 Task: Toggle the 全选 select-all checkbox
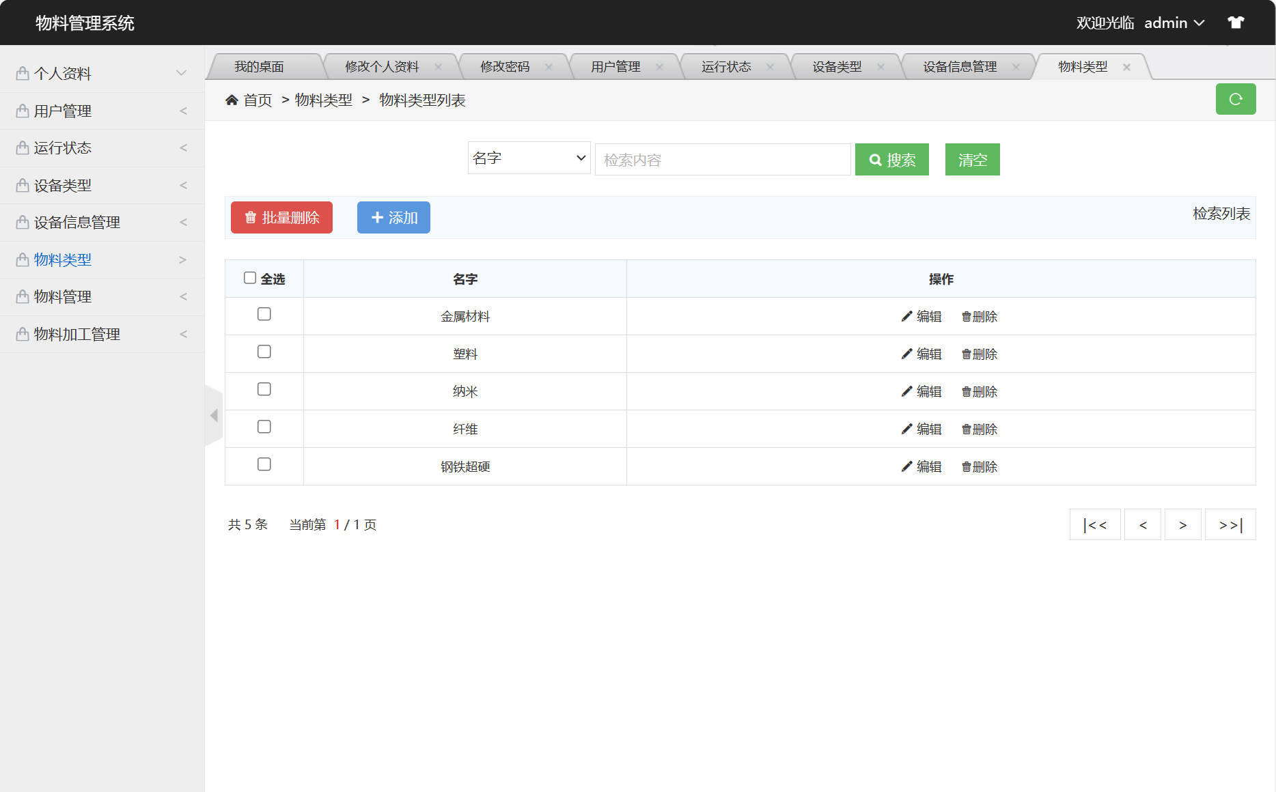coord(250,277)
